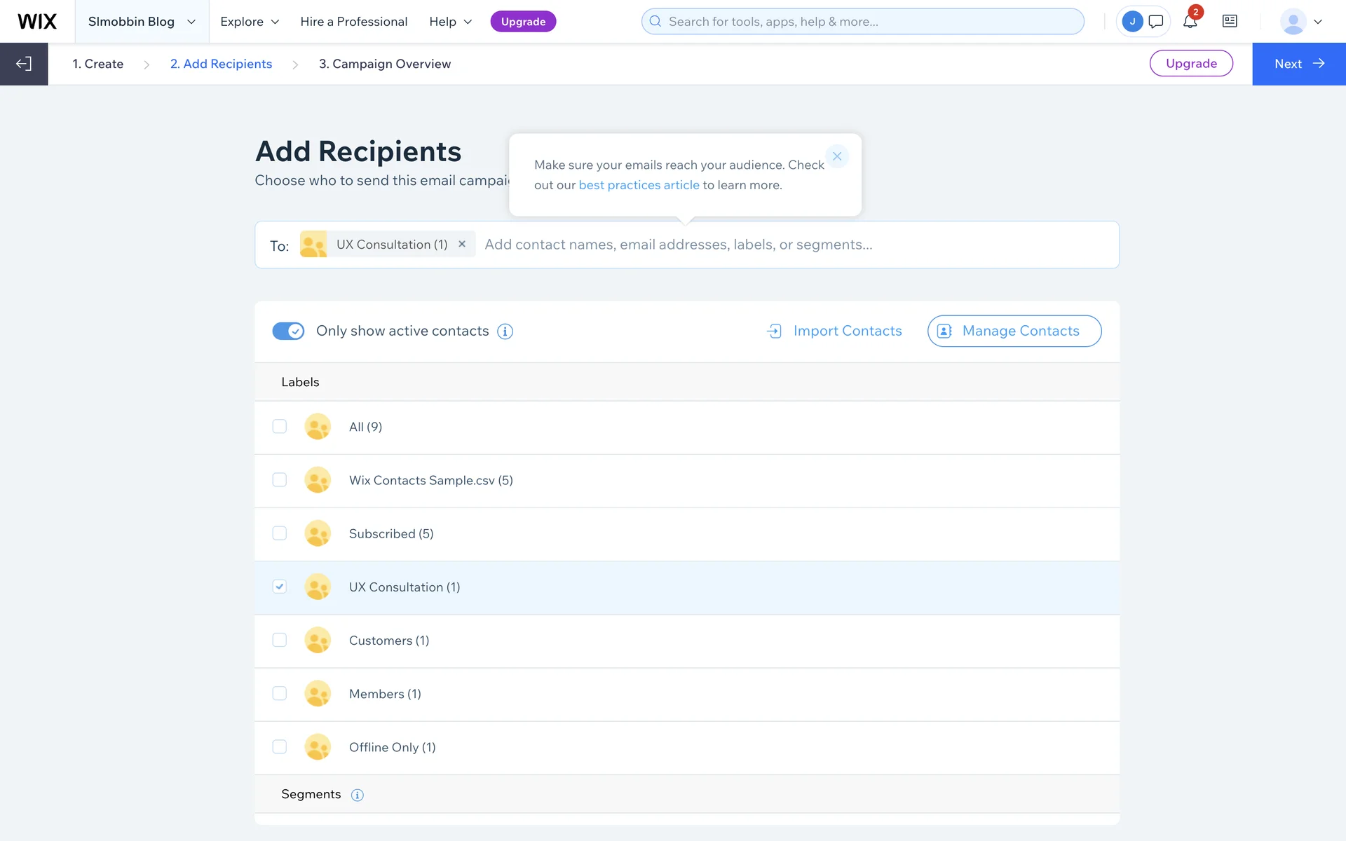The image size is (1346, 841).
Task: Expand the account profile avatar menu
Action: (1300, 22)
